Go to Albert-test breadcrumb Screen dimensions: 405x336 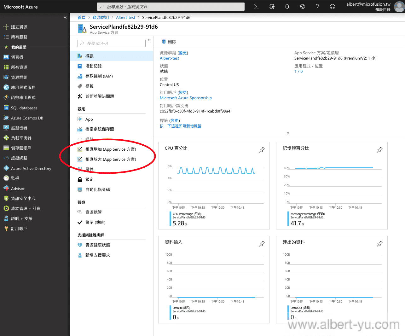click(125, 18)
